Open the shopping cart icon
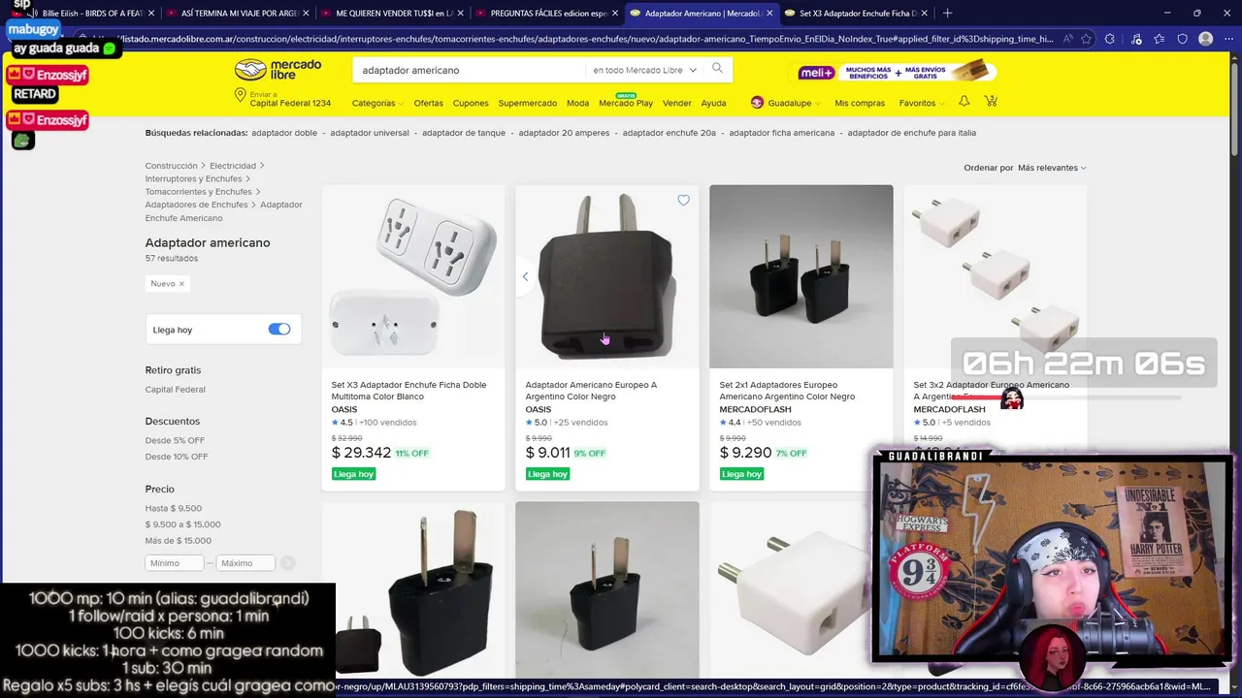 [x=991, y=102]
